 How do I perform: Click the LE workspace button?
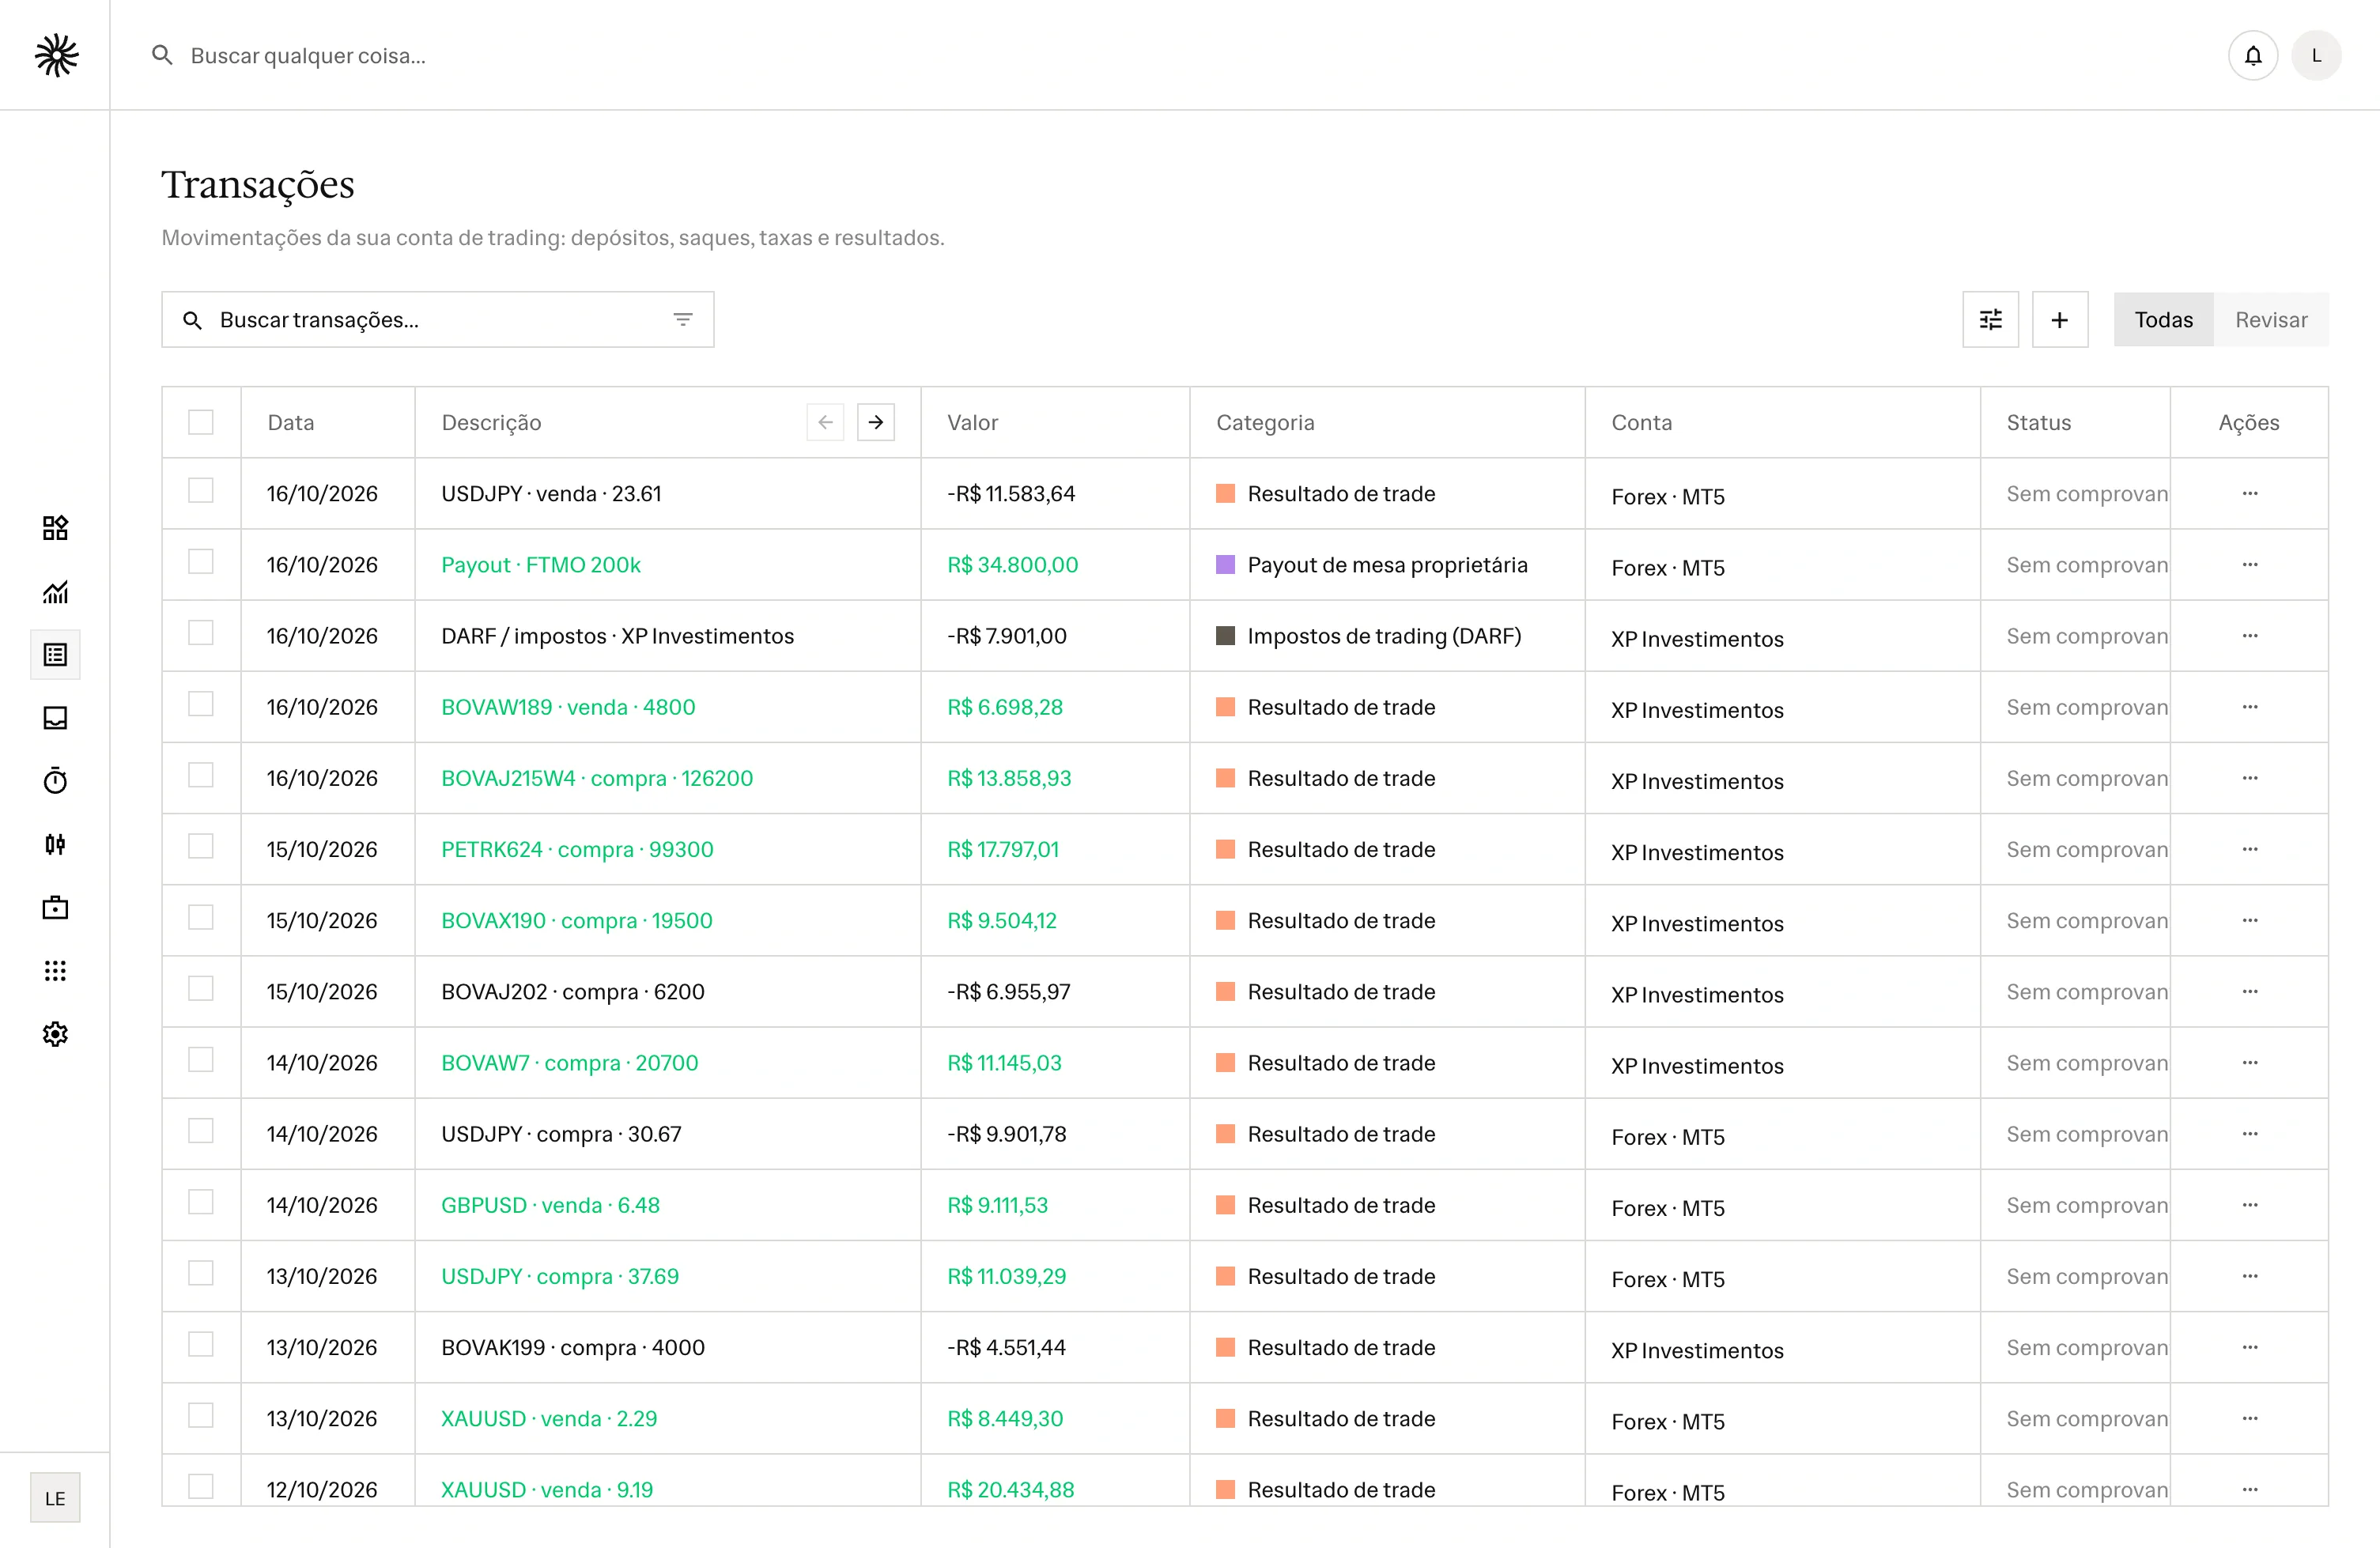click(55, 1498)
